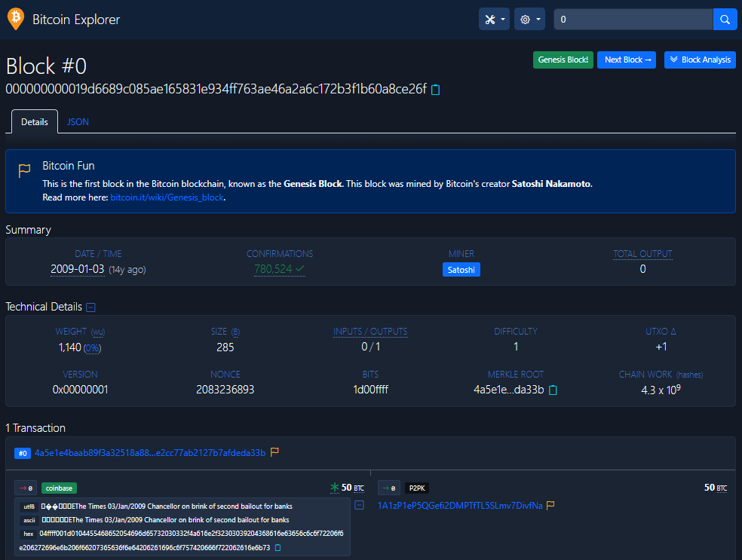This screenshot has width=742, height=560.
Task: Click the Bitcoin Explorer logo icon
Action: click(15, 19)
